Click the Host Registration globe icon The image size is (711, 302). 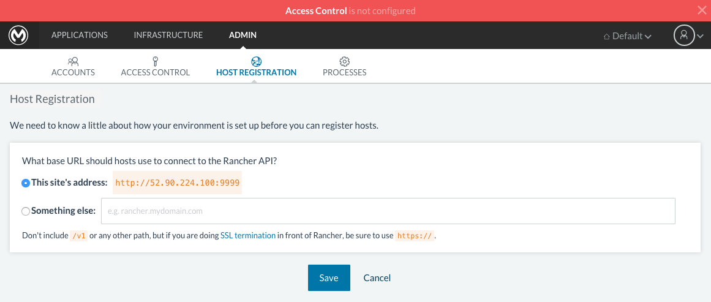click(256, 61)
